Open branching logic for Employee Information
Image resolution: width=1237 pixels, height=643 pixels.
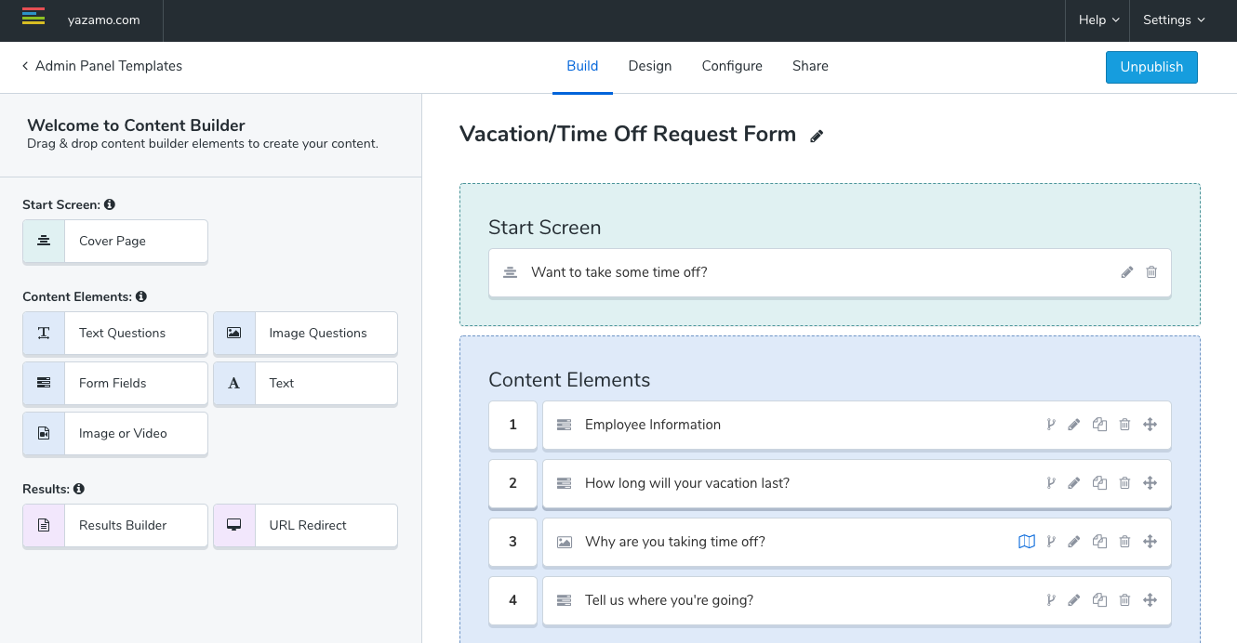tap(1051, 425)
